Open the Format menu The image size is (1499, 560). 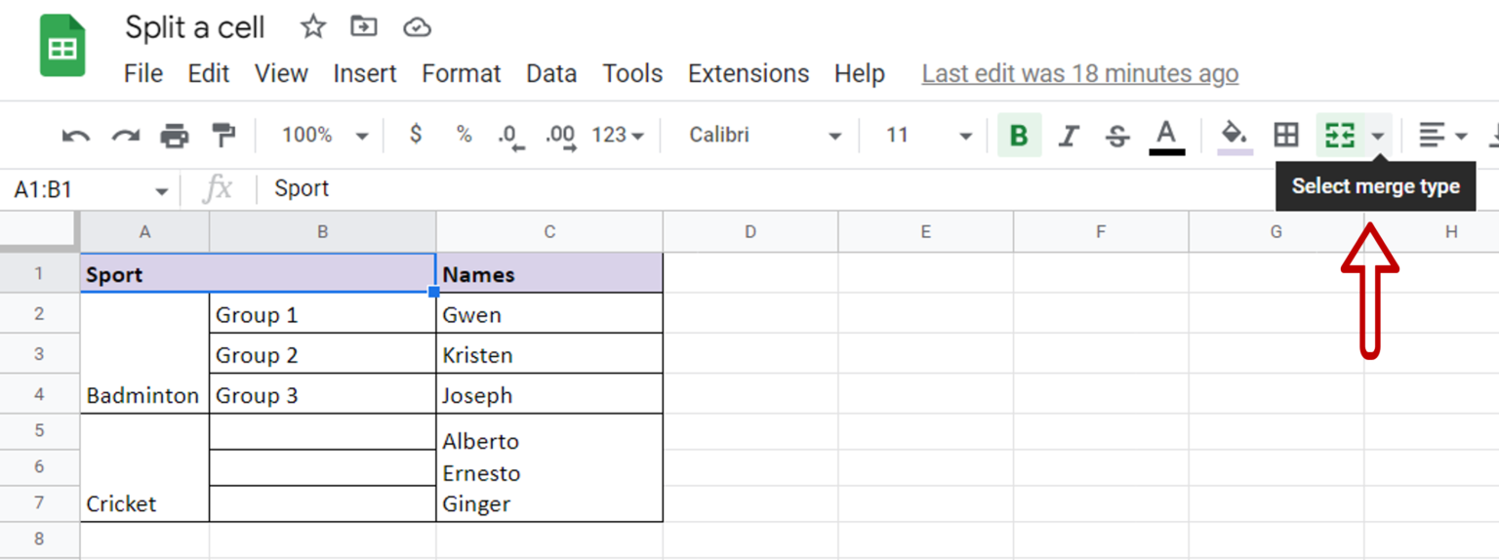click(x=461, y=73)
